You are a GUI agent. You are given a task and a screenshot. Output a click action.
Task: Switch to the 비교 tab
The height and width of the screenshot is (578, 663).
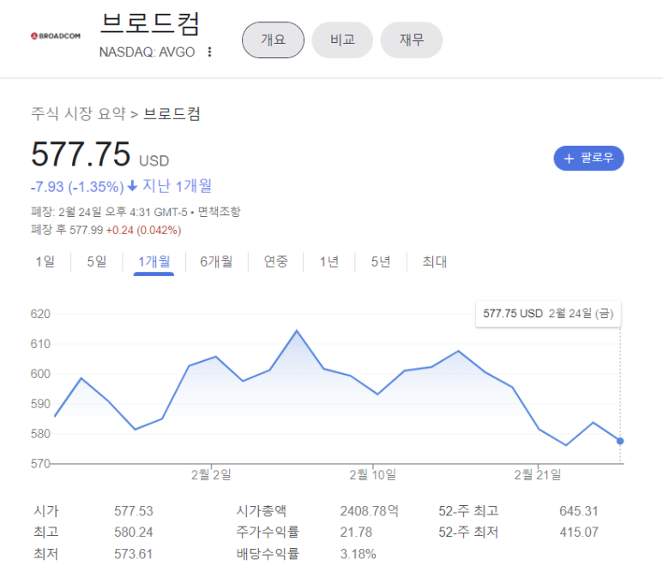[342, 40]
